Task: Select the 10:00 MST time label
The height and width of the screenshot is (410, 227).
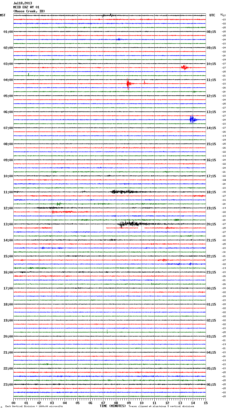Action: [8, 176]
